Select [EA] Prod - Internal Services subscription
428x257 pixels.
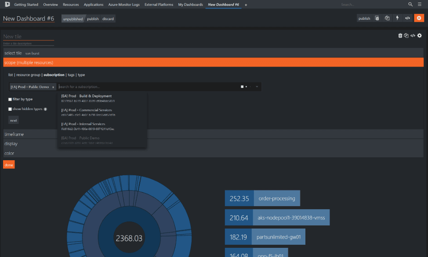pos(102,126)
